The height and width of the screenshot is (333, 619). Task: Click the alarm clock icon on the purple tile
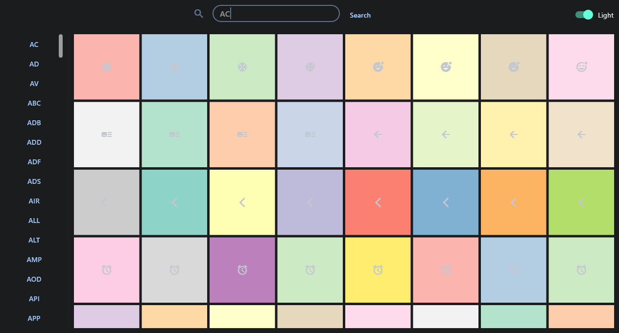(242, 269)
